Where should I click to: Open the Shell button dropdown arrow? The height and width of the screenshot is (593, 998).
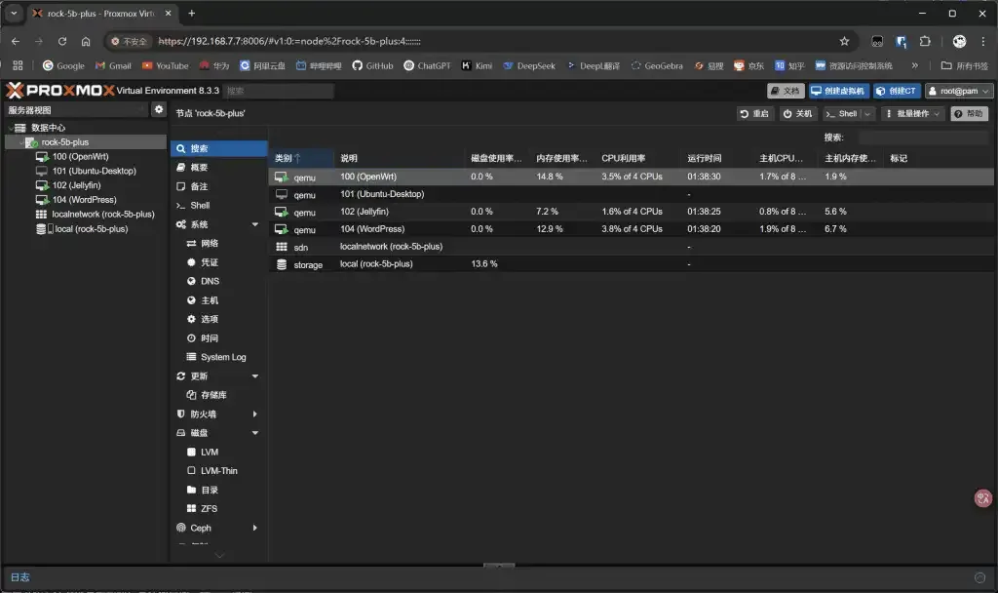(867, 113)
